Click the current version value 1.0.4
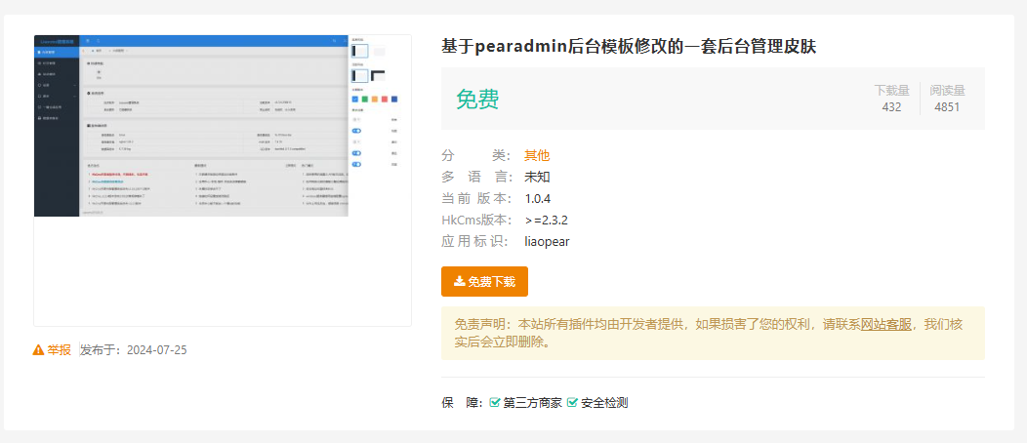1027x443 pixels. tap(538, 198)
